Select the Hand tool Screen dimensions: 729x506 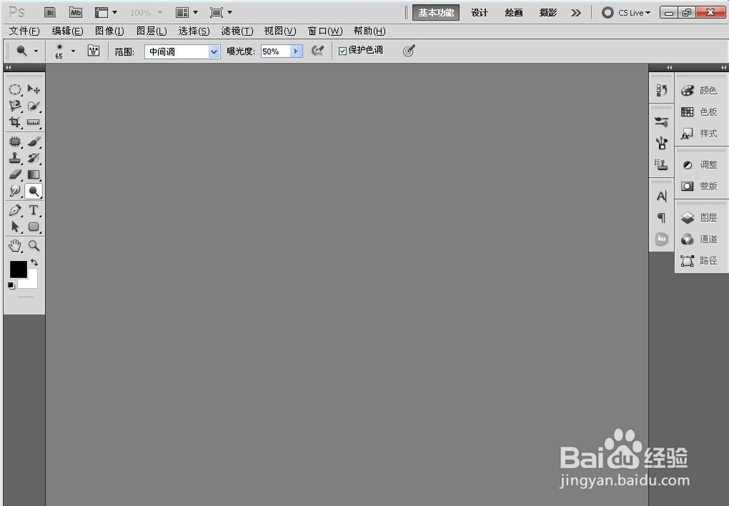(15, 245)
